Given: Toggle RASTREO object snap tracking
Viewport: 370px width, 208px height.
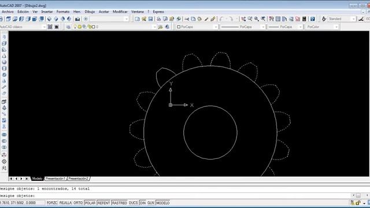Looking at the screenshot, I should 120,203.
